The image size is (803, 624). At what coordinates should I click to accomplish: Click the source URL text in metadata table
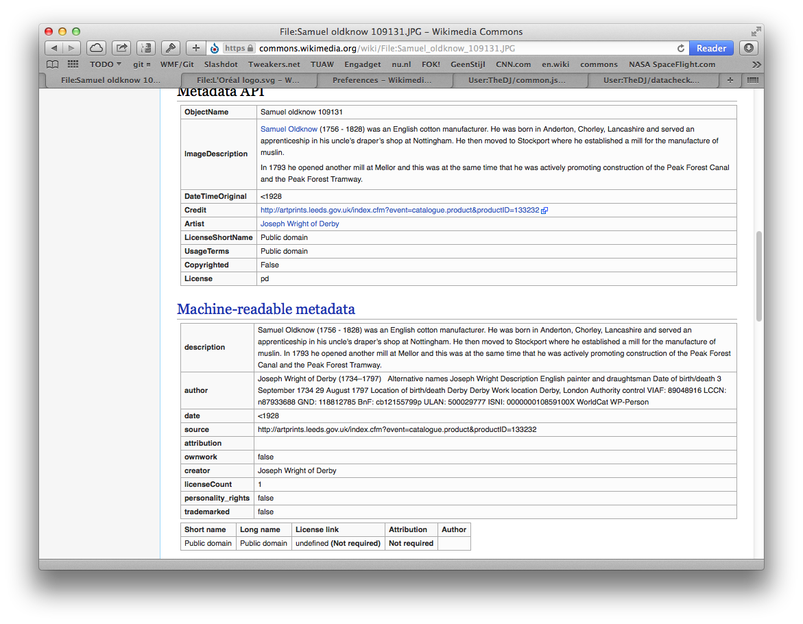pyautogui.click(x=397, y=429)
